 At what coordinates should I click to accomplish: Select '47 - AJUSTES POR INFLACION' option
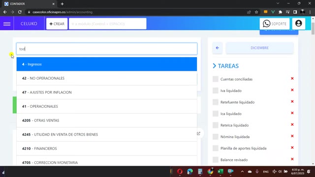pyautogui.click(x=107, y=92)
